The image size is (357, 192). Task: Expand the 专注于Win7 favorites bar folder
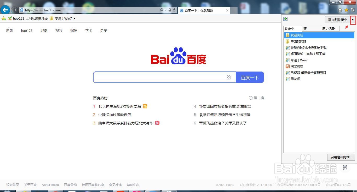63,18
